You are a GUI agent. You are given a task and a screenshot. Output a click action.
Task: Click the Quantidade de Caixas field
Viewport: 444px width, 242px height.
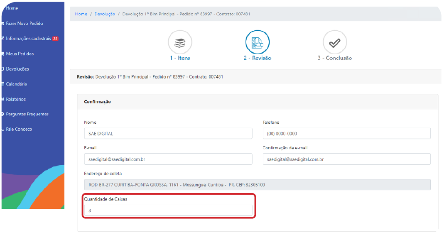pos(168,210)
